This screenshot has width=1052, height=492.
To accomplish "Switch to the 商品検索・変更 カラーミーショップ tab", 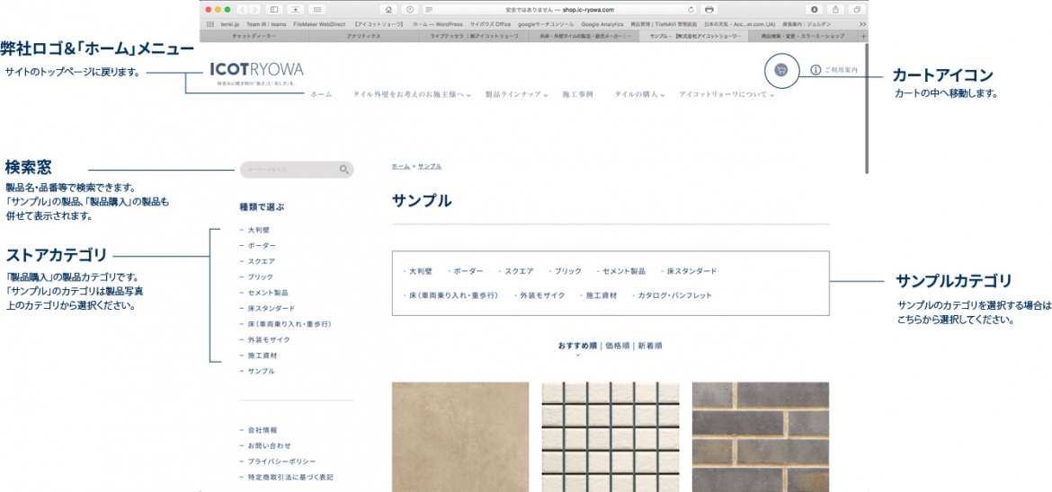I will pos(803,36).
